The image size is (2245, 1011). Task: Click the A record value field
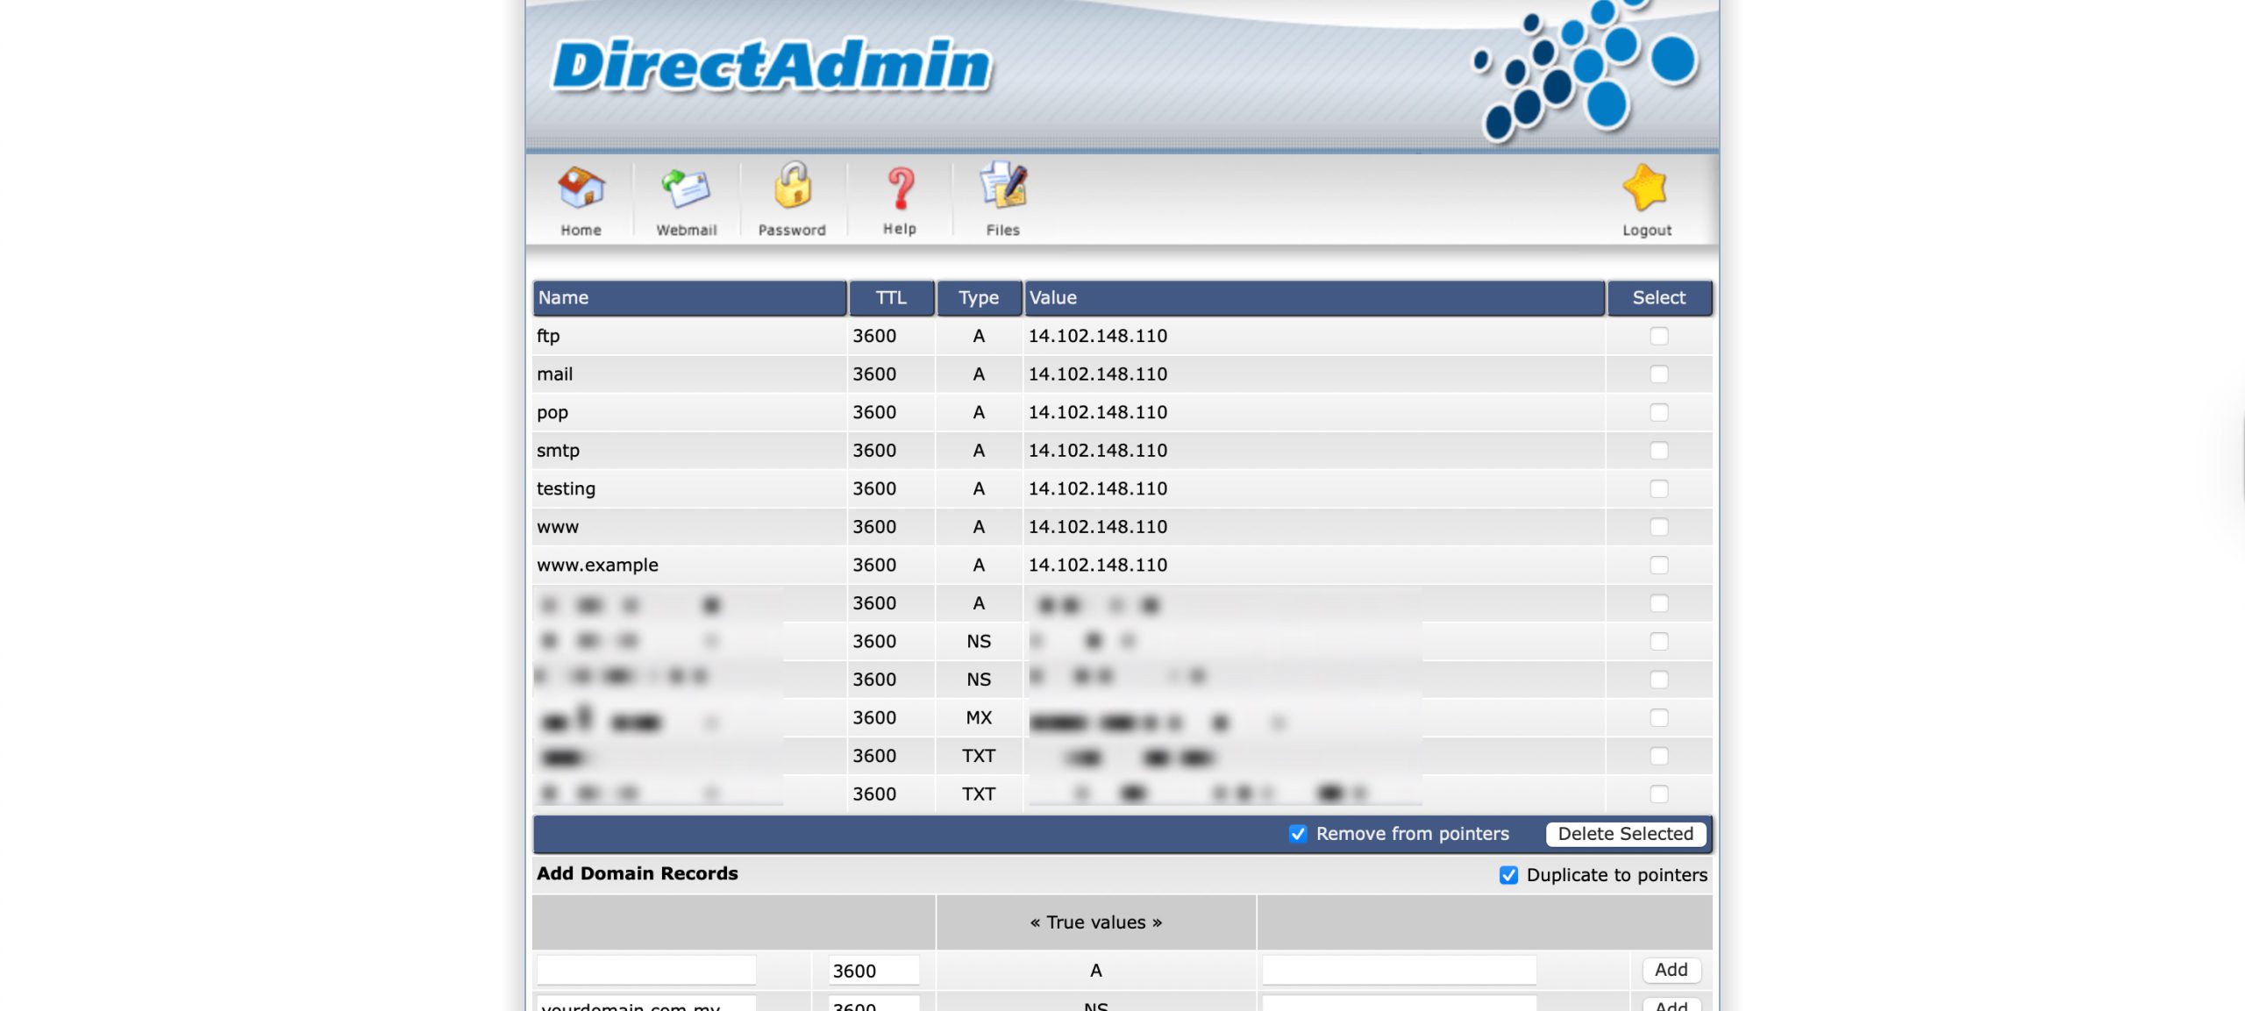click(1399, 970)
